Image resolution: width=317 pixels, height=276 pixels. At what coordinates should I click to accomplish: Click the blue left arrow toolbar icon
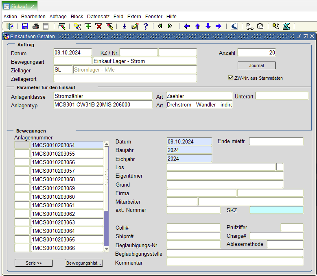coord(187,26)
